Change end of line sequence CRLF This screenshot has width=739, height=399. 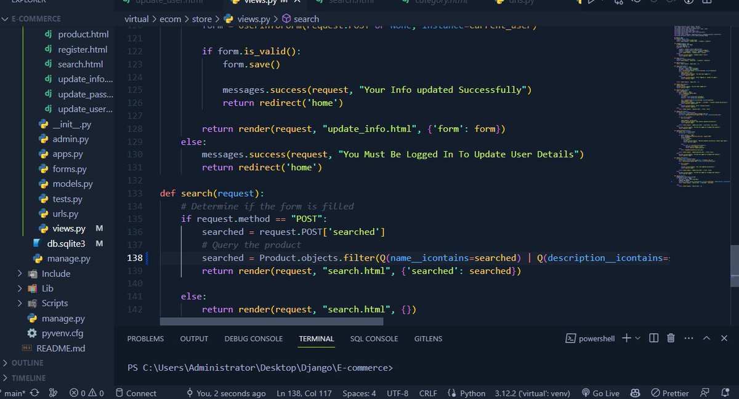click(428, 393)
